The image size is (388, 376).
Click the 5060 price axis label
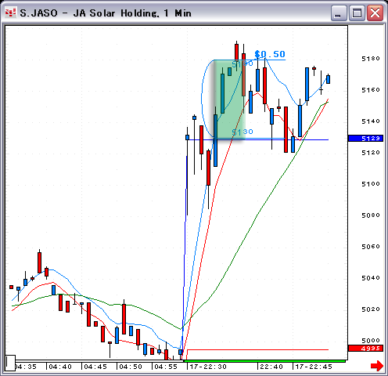pyautogui.click(x=371, y=247)
